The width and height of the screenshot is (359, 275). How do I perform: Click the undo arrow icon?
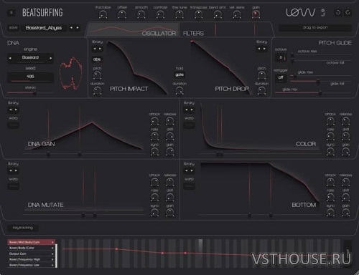(338, 12)
